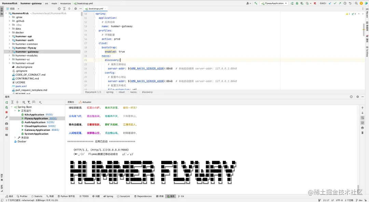
Task: Print console output printer icon
Action: click(x=363, y=128)
